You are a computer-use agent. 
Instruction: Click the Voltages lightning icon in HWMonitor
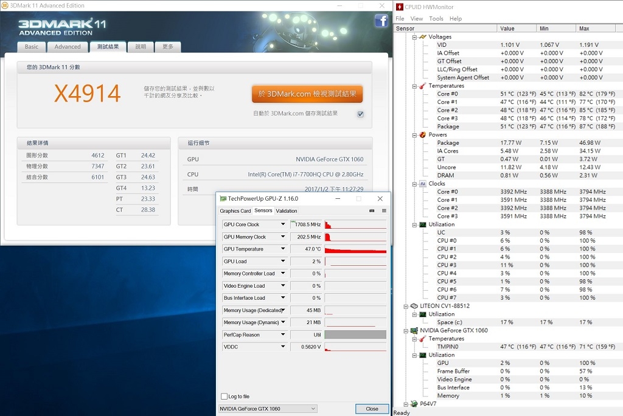coord(423,36)
